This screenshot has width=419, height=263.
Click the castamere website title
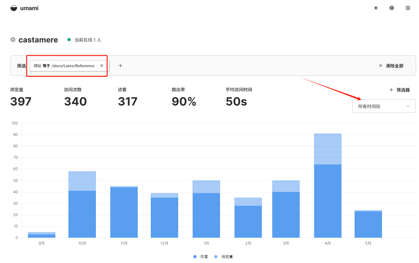pyautogui.click(x=38, y=40)
